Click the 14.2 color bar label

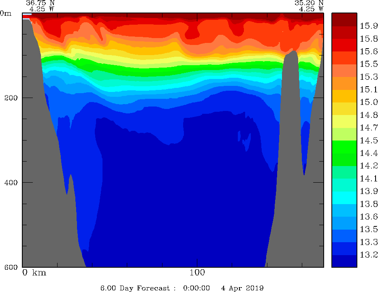click(x=369, y=166)
